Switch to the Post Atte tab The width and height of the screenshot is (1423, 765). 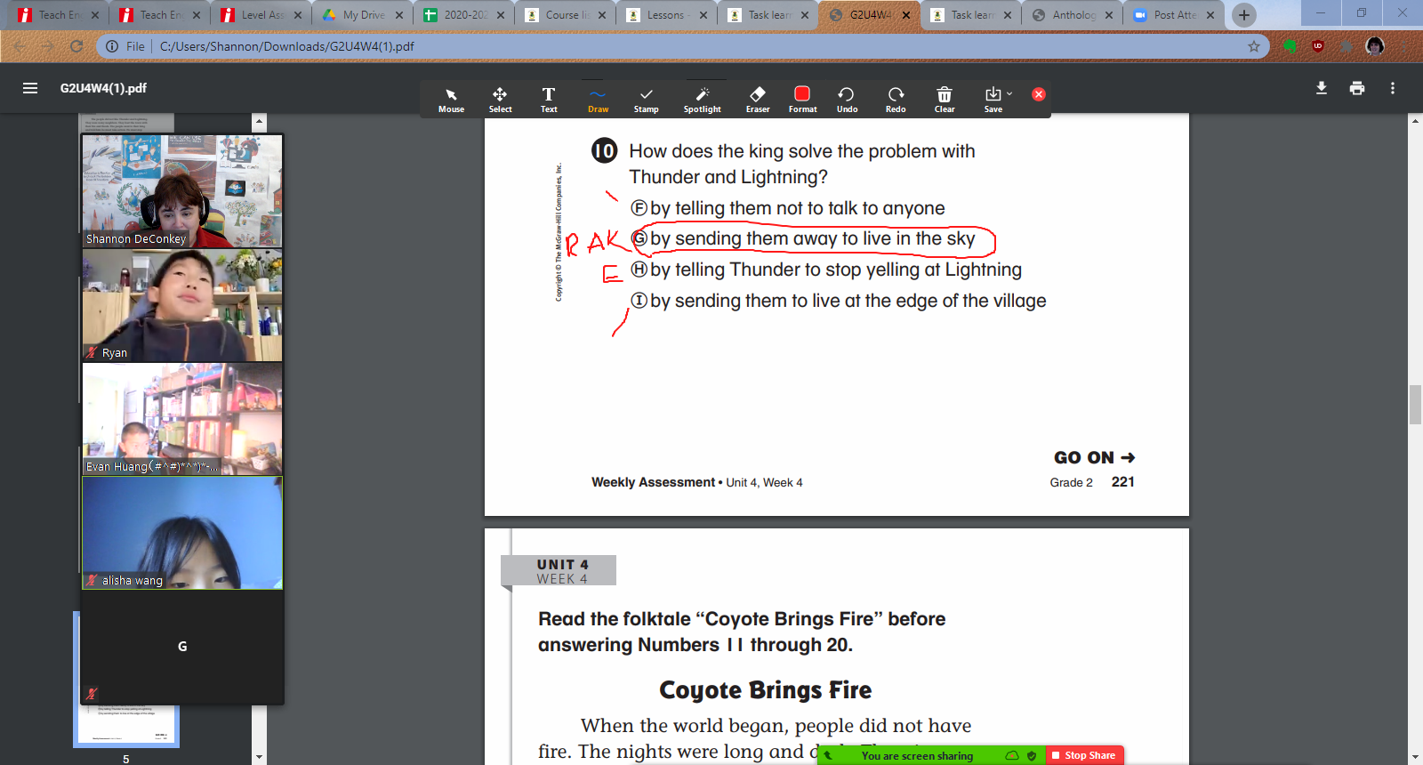[x=1173, y=15]
